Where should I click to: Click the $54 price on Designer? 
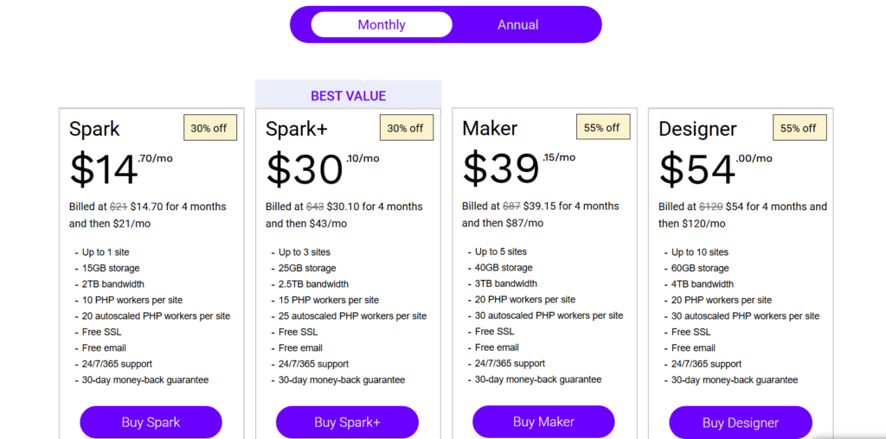[697, 169]
